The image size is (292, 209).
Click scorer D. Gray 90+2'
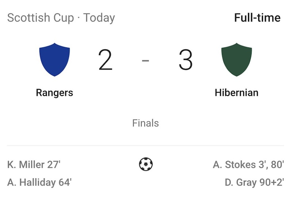click(254, 182)
